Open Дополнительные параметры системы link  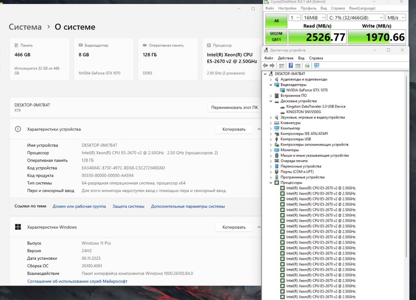(188, 206)
